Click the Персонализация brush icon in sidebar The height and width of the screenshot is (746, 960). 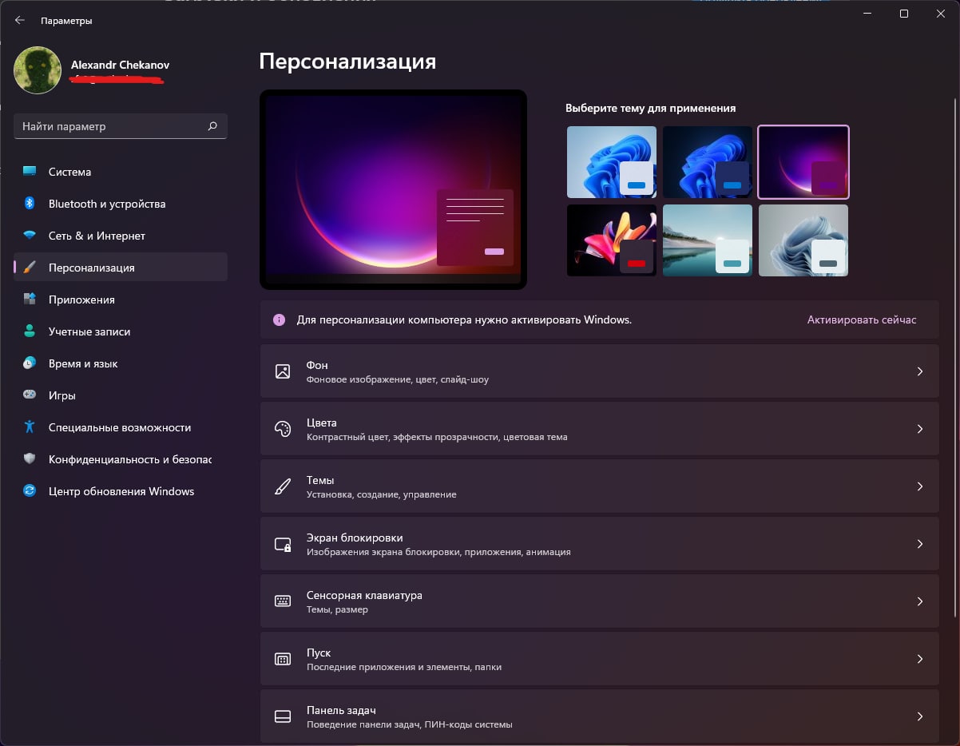coord(30,268)
